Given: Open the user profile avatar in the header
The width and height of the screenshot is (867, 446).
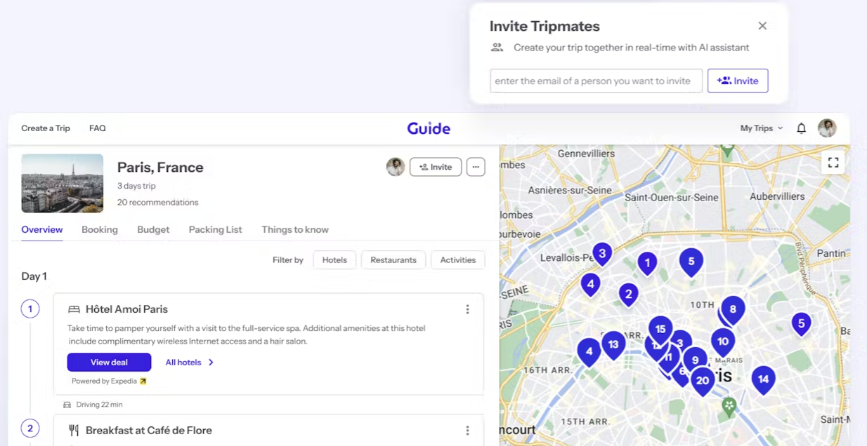Looking at the screenshot, I should [x=827, y=128].
